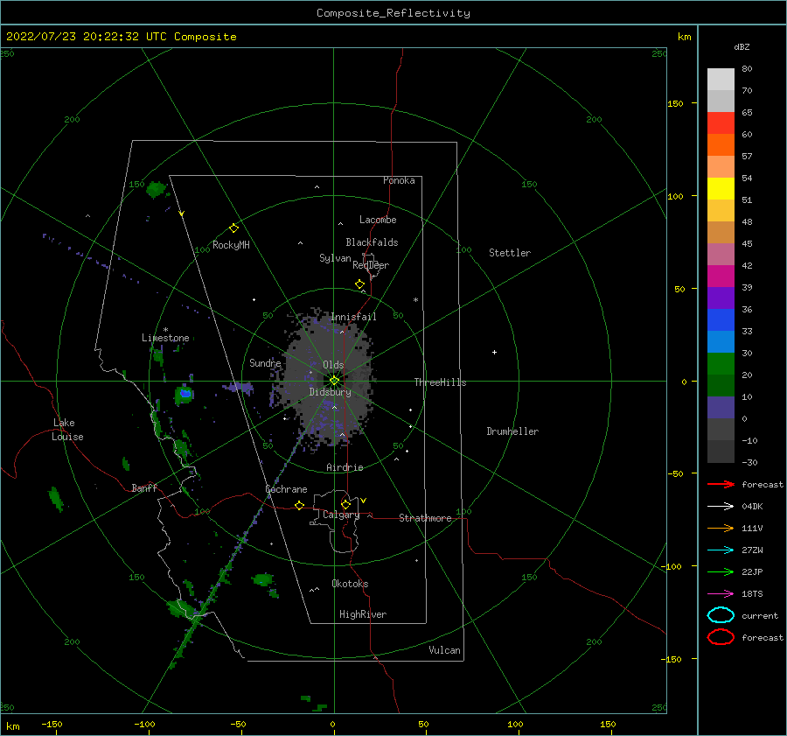Select the yellow diamond marker below Cochrane

tap(300, 506)
